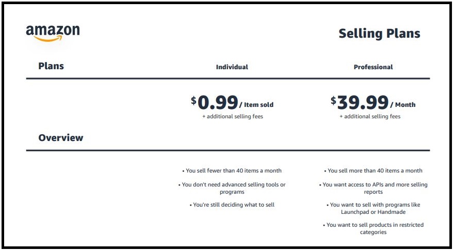The image size is (453, 250).
Task: Click the Selling Plans title
Action: click(379, 34)
